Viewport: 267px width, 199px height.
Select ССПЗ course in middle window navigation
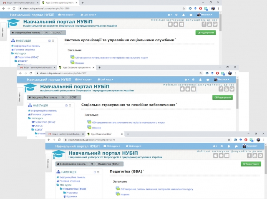coord(39,130)
